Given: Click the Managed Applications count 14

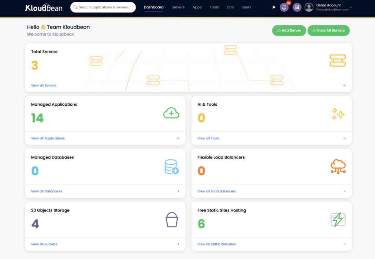Looking at the screenshot, I should 37,118.
